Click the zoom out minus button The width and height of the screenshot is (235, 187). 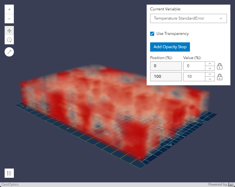click(9, 19)
